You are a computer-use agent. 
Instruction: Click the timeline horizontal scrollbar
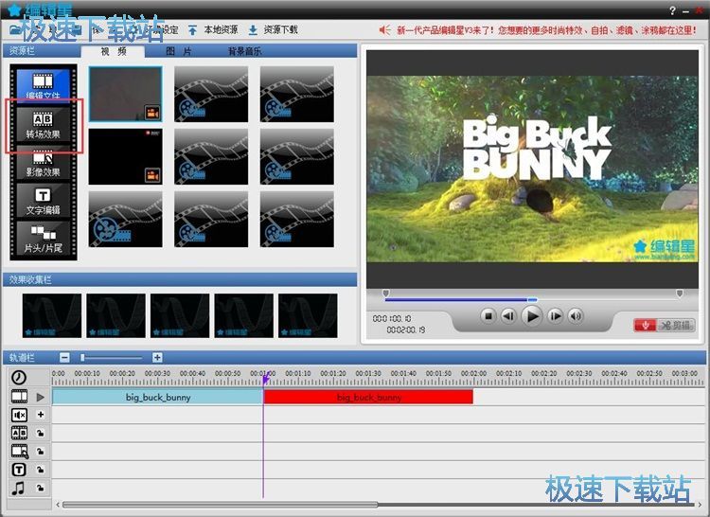pos(220,505)
